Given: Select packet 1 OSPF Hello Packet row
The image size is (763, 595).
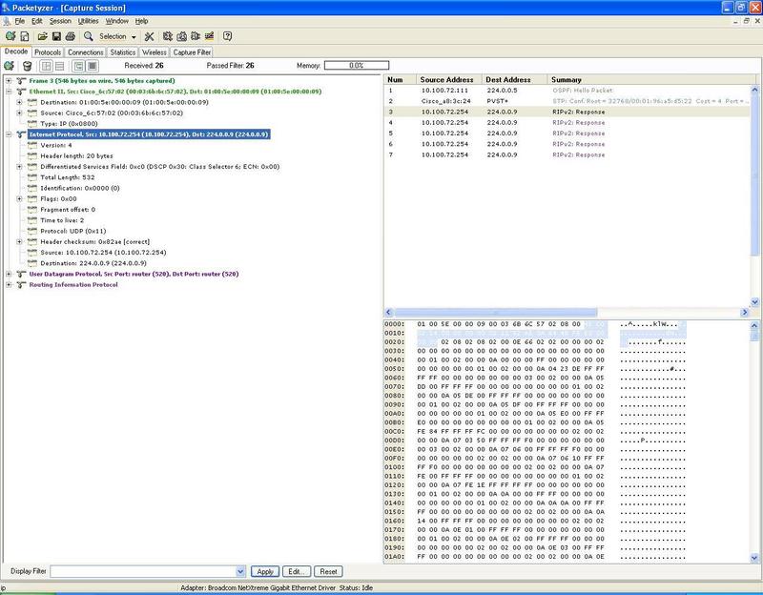Looking at the screenshot, I should [x=567, y=91].
